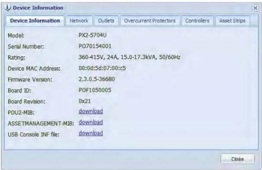The image size is (262, 170).
Task: Download the ASSETMANAGEMENT-MIB file
Action: [91, 122]
